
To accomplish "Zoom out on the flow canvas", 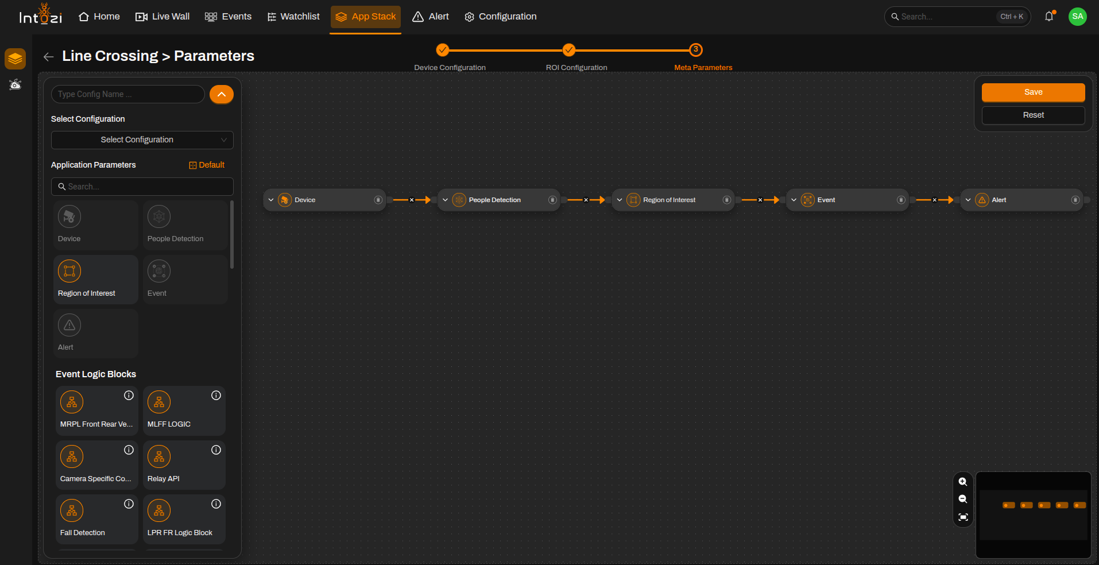I will click(x=963, y=499).
